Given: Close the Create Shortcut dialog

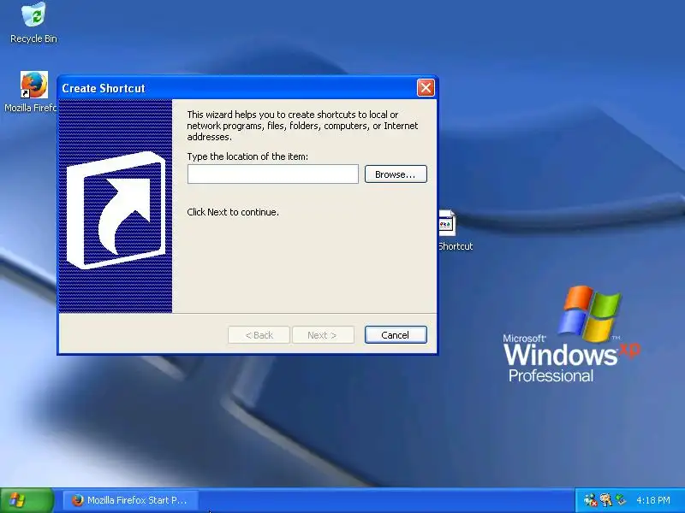Looking at the screenshot, I should (426, 88).
